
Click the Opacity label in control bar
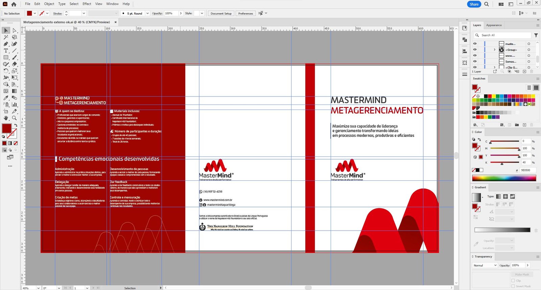[x=157, y=13]
